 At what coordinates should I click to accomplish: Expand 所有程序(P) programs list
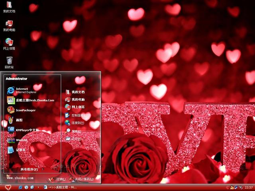(x=29, y=169)
